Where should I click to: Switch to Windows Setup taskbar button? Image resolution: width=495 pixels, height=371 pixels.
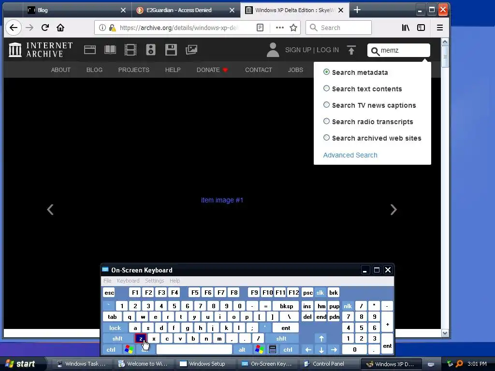[204, 364]
